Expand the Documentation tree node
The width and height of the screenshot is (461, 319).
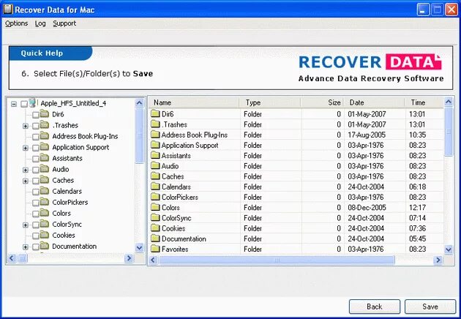point(26,247)
